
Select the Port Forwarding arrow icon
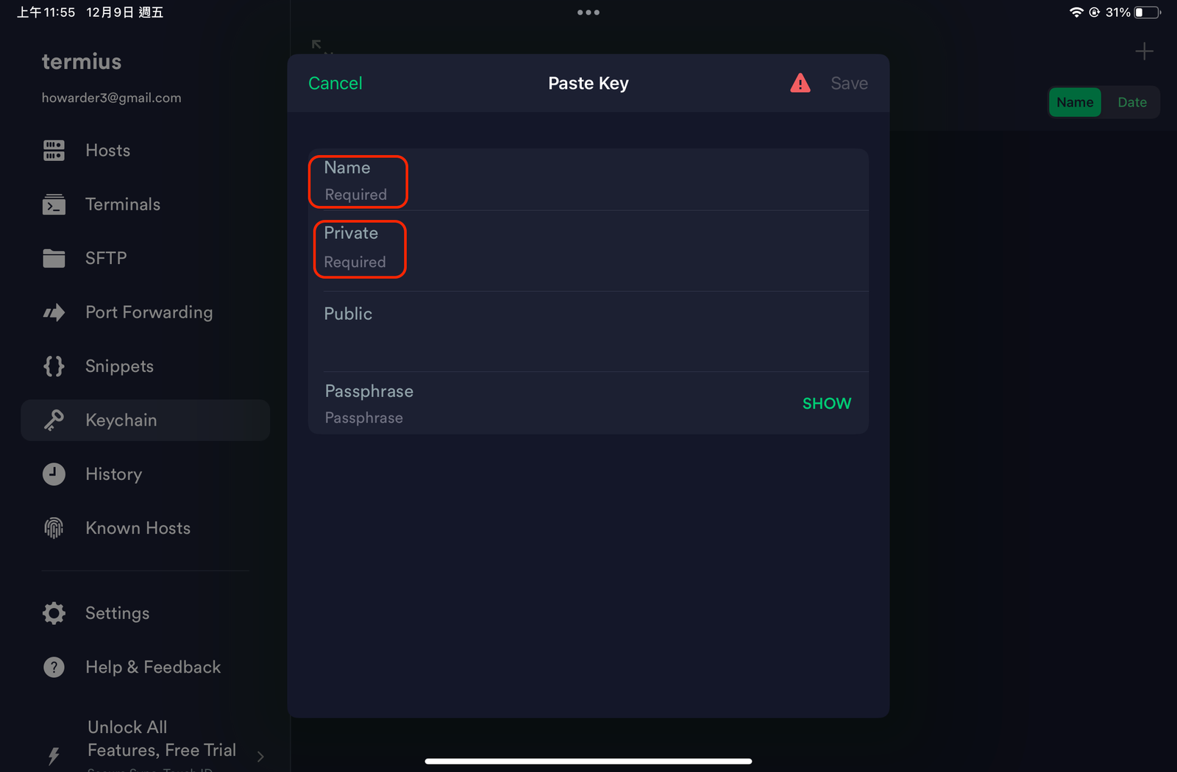(x=54, y=312)
